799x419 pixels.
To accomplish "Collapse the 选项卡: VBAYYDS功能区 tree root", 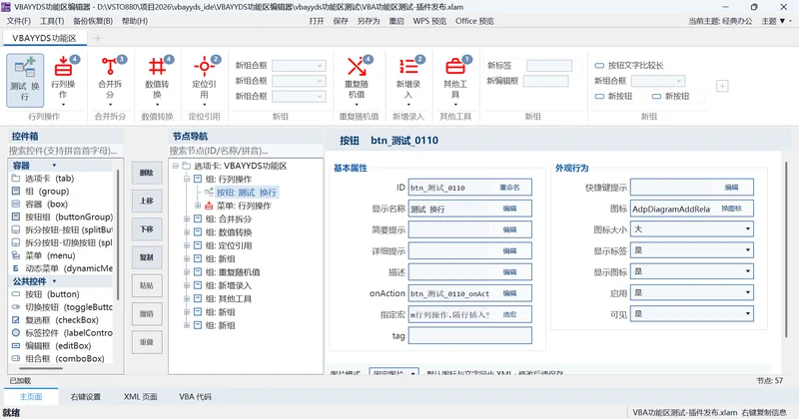I will point(176,166).
